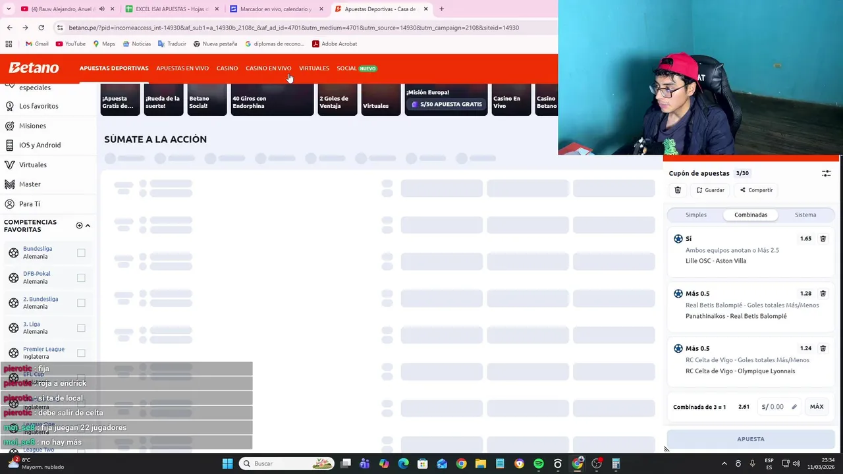
Task: Open Virtuales from the top navigation
Action: coord(314,68)
